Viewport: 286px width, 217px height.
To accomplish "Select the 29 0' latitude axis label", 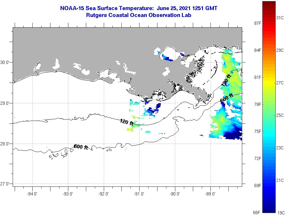I will point(5,103).
